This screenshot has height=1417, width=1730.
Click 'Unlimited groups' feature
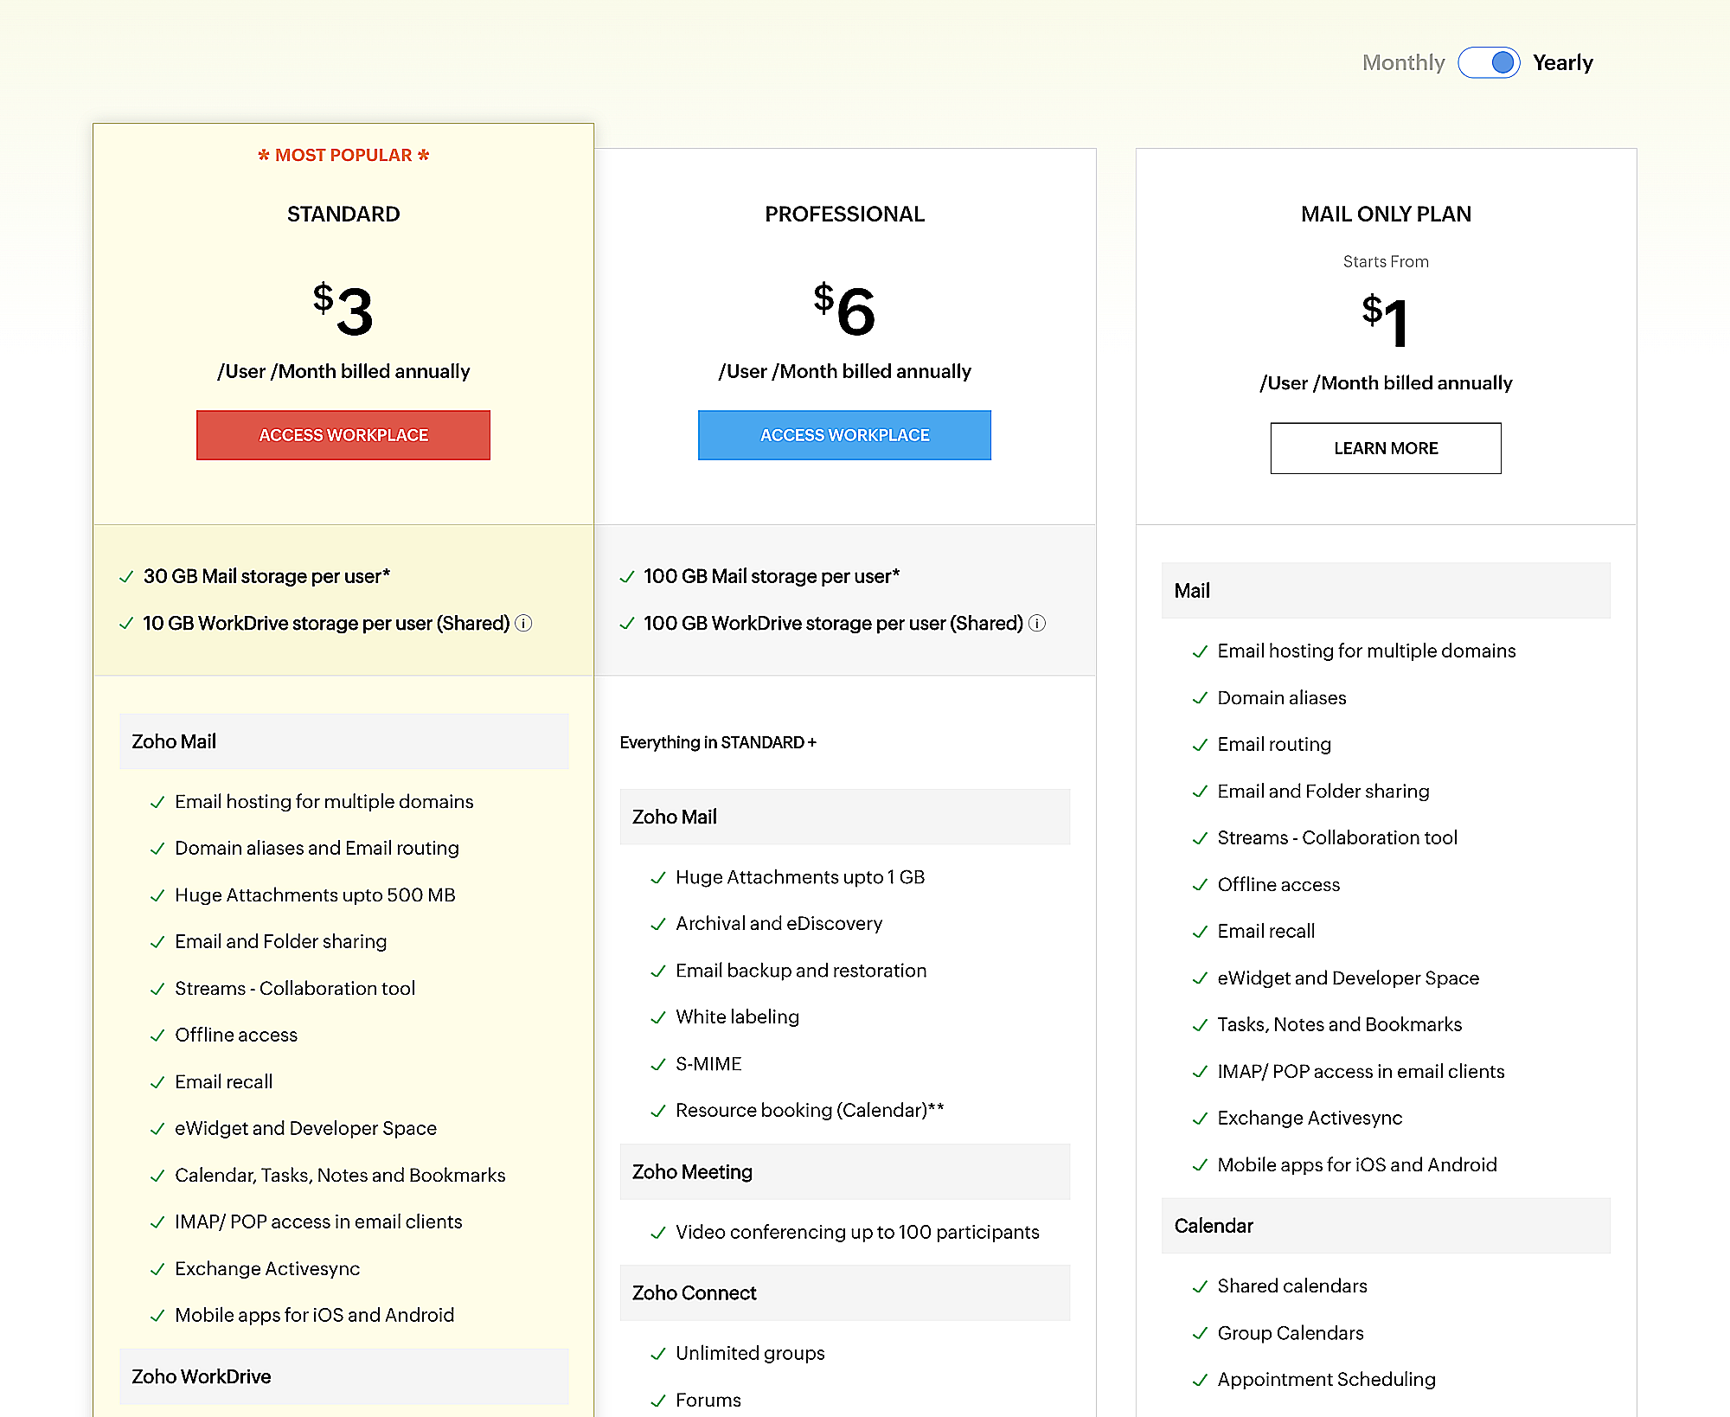750,1353
